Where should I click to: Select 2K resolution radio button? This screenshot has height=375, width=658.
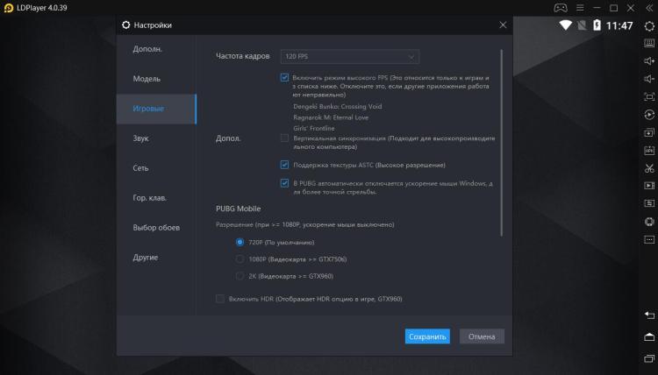pyautogui.click(x=240, y=276)
